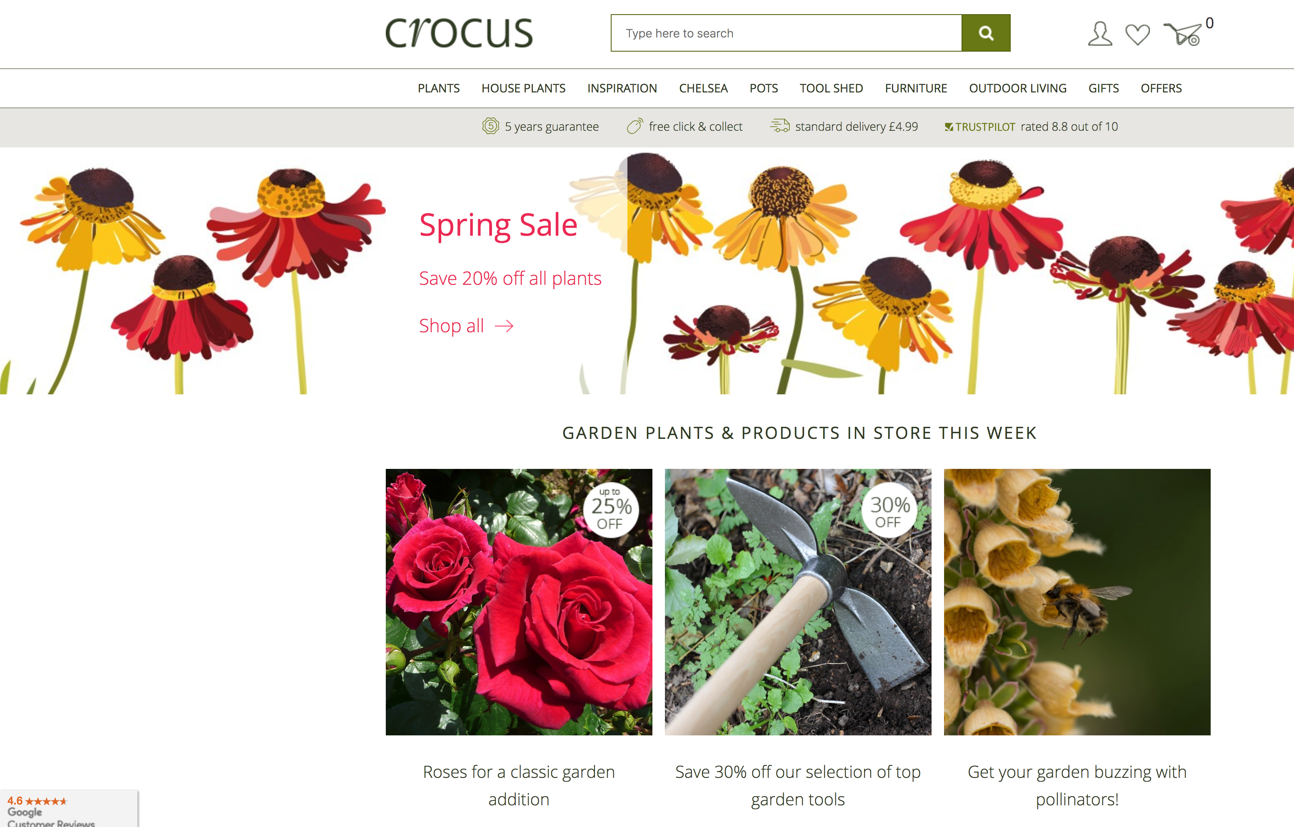Click the Shop all arrow icon

(504, 326)
